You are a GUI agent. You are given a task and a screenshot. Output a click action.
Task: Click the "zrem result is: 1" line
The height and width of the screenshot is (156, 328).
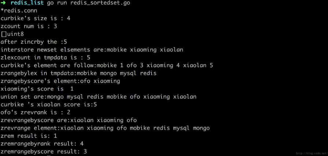29,136
